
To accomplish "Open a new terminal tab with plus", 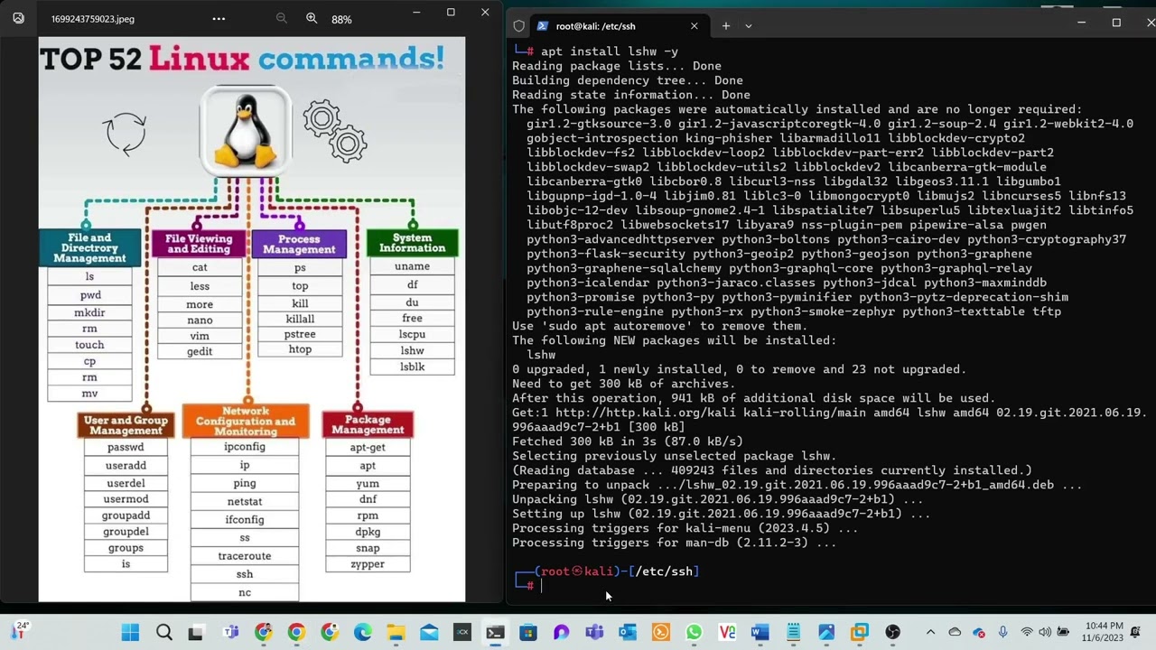I will (x=725, y=26).
